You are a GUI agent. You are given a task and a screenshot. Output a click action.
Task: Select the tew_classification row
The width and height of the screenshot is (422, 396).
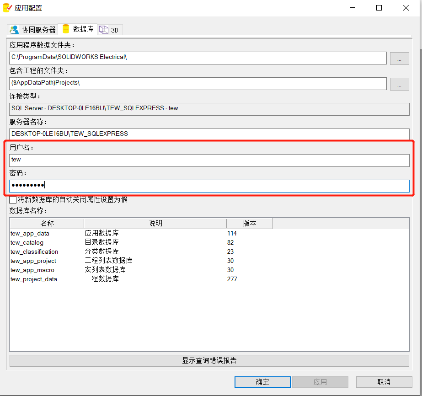pyautogui.click(x=209, y=252)
